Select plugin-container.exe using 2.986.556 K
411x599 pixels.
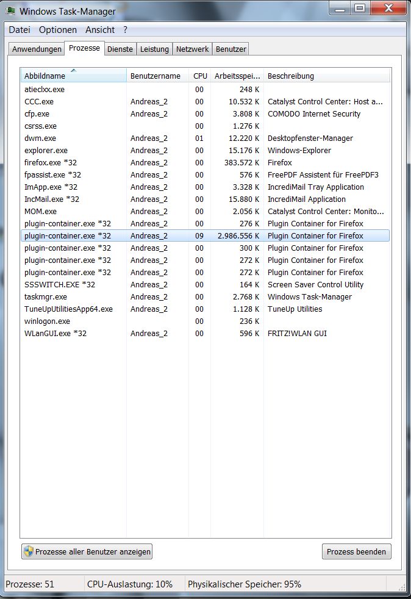click(x=205, y=235)
